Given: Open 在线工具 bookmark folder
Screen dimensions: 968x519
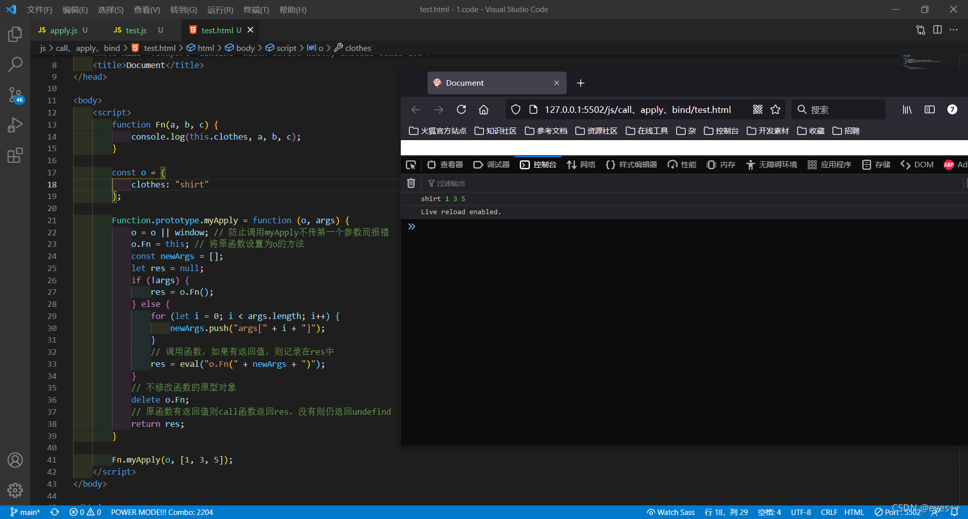Looking at the screenshot, I should (647, 131).
